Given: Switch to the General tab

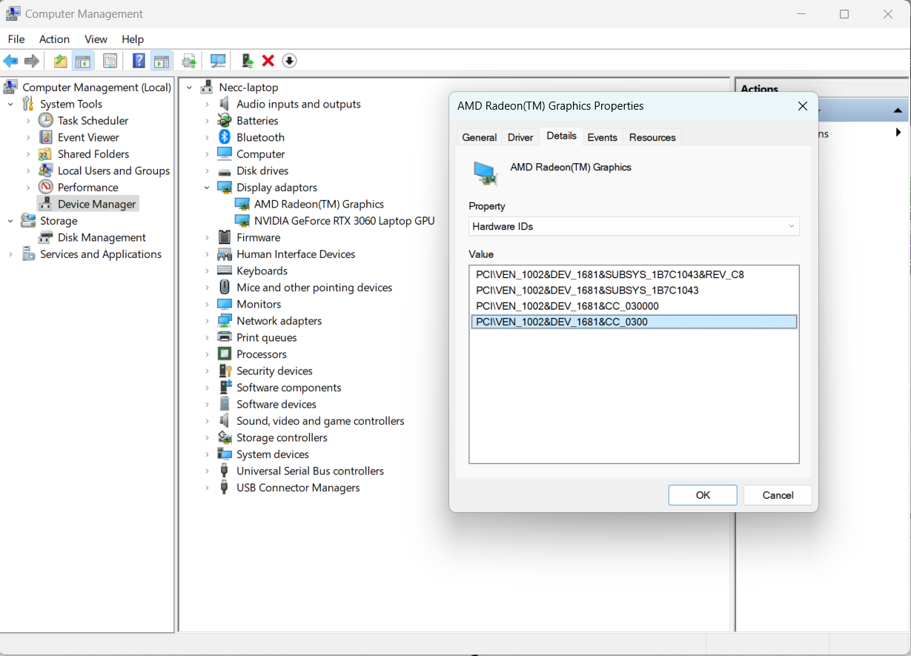Looking at the screenshot, I should coord(480,137).
